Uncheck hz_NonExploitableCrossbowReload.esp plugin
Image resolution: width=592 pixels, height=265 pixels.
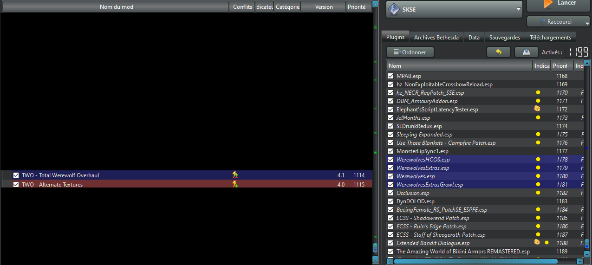(391, 84)
